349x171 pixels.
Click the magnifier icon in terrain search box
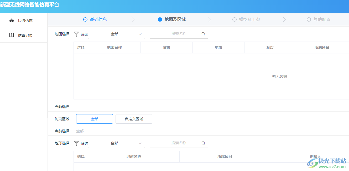(203, 143)
